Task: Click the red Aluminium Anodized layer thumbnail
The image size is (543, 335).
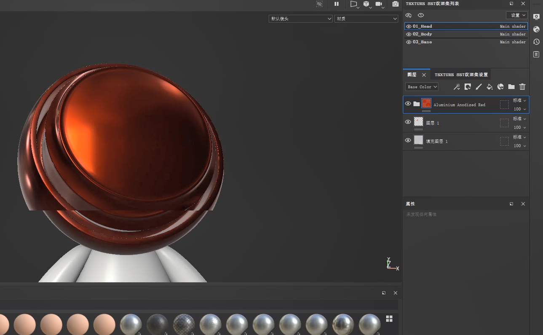Action: [x=426, y=103]
